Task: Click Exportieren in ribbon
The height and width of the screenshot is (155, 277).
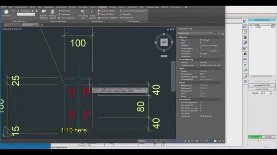Action: (64, 14)
